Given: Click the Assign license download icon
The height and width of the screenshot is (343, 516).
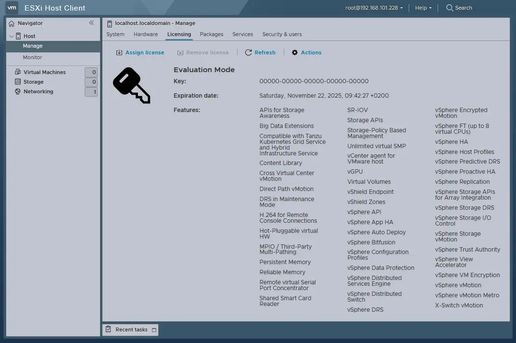Looking at the screenshot, I should [x=119, y=52].
